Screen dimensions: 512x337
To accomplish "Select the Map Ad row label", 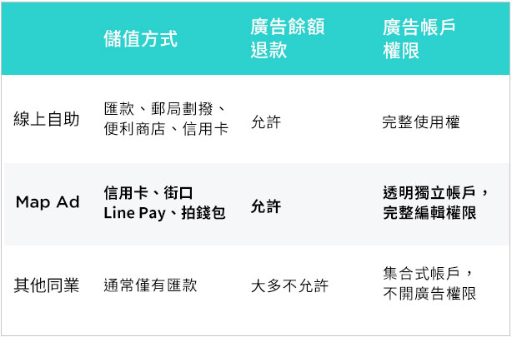I will coord(48,201).
